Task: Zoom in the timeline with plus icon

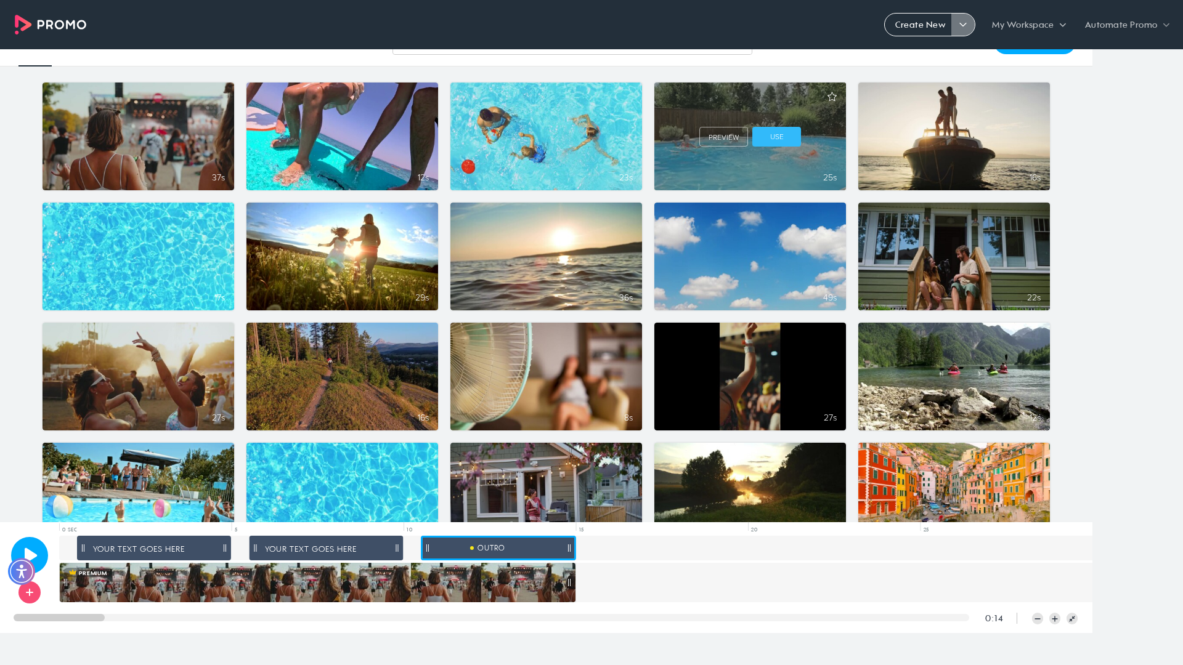Action: (1055, 619)
